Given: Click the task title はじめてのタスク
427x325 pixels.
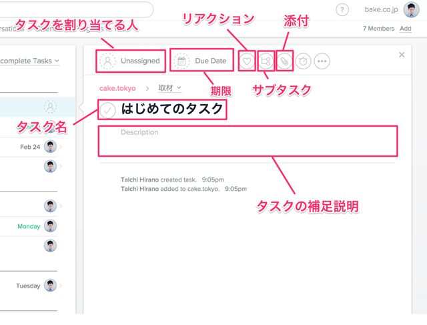Looking at the screenshot, I should tap(172, 109).
